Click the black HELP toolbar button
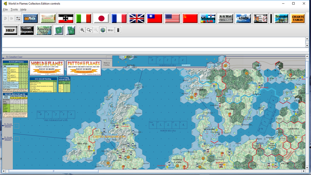 pos(10,30)
